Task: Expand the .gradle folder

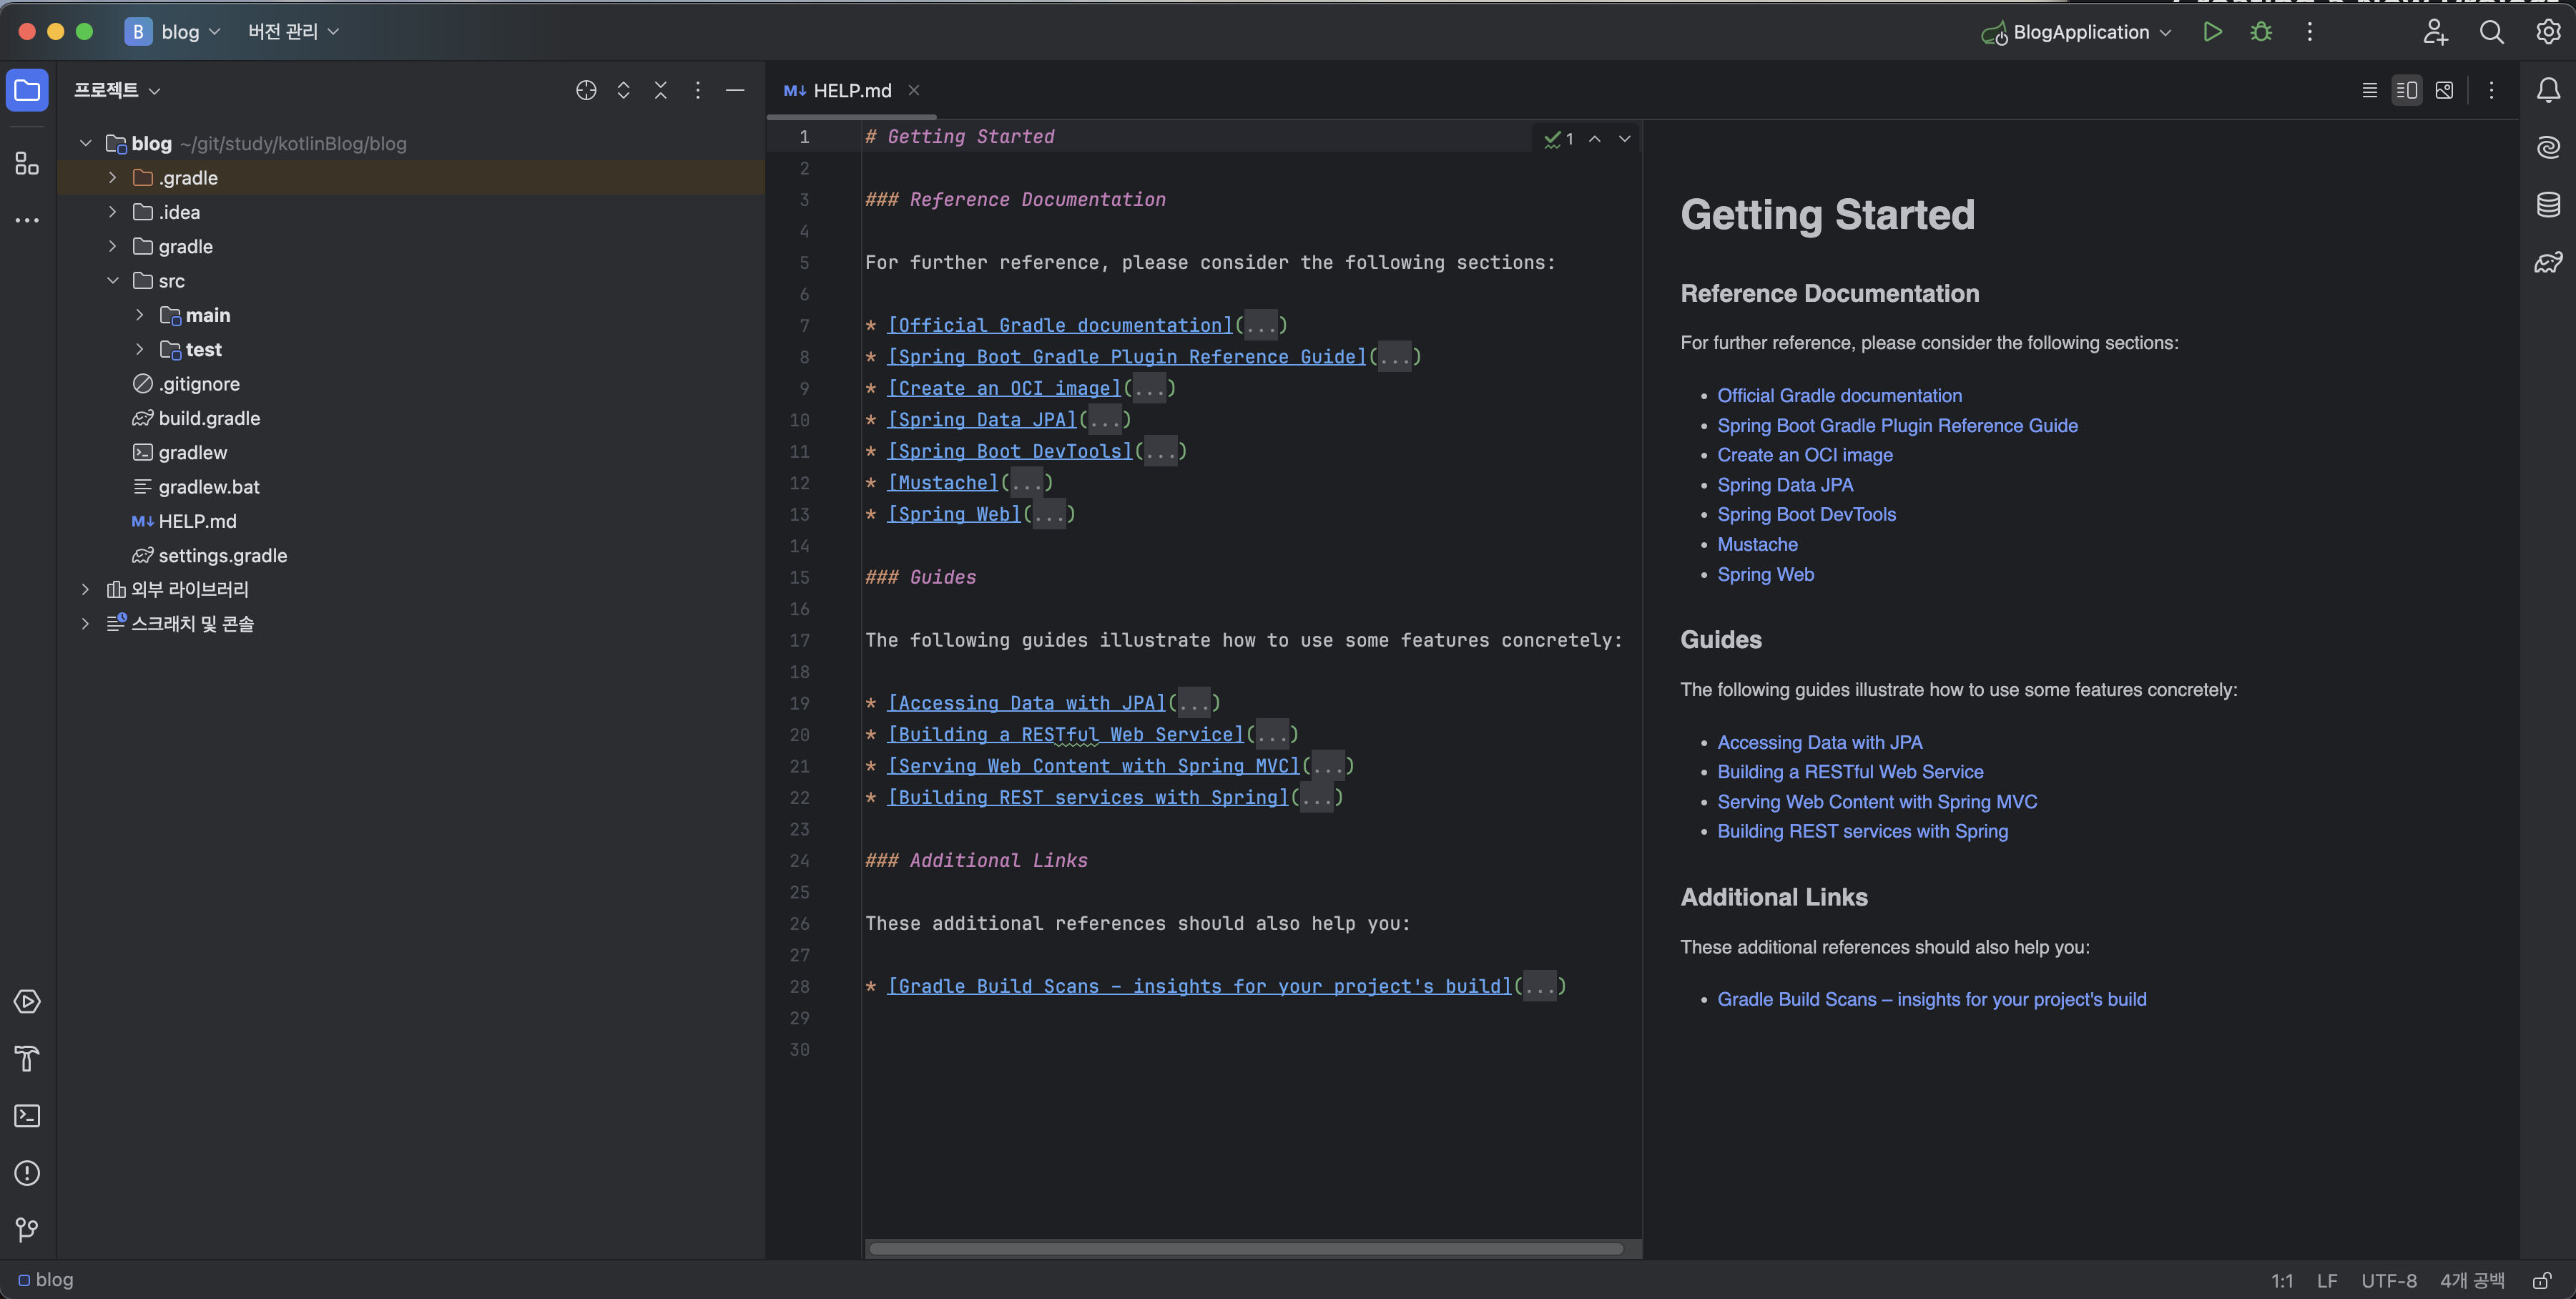Action: click(113, 178)
